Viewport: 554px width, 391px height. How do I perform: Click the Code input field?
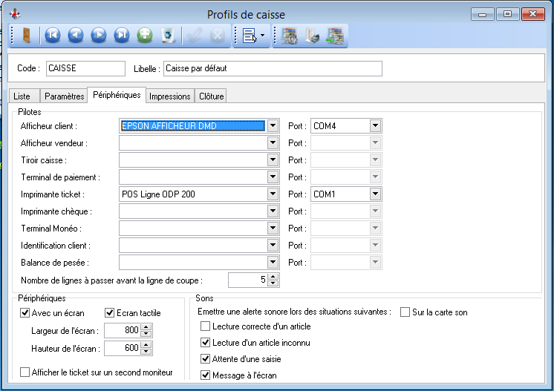(85, 68)
